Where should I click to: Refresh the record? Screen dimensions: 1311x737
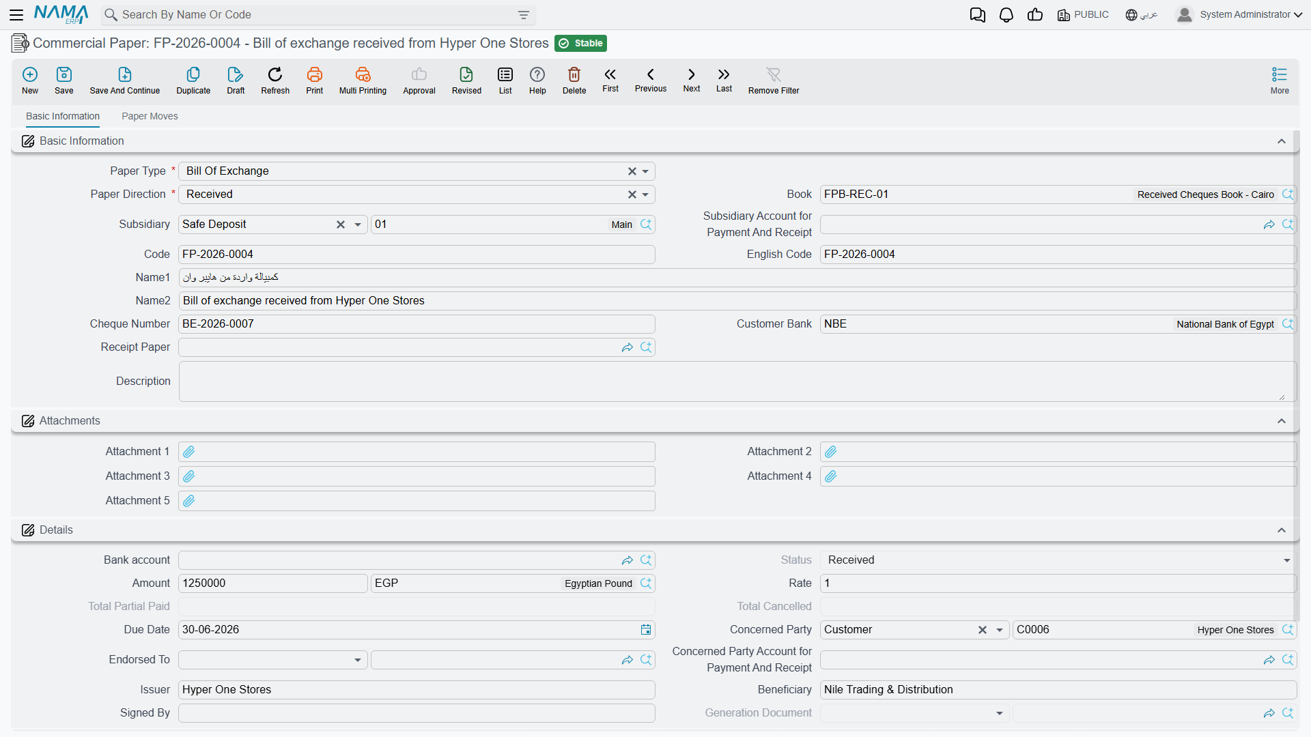[275, 81]
